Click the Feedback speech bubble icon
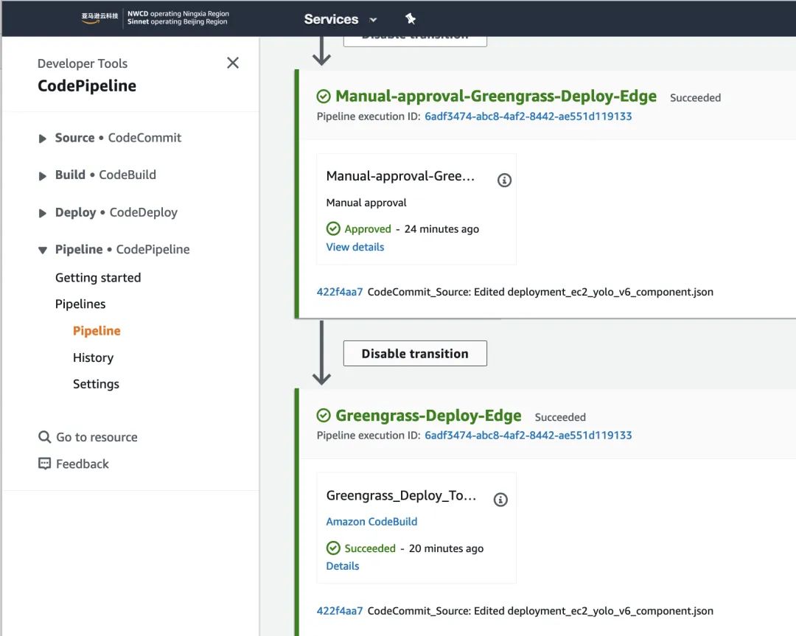The image size is (796, 636). [44, 464]
